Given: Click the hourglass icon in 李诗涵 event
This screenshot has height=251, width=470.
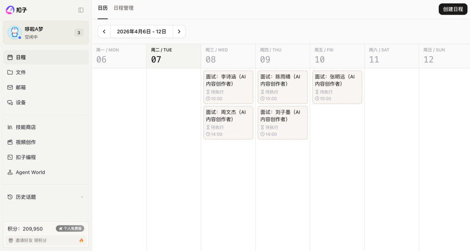Looking at the screenshot, I should 208,92.
